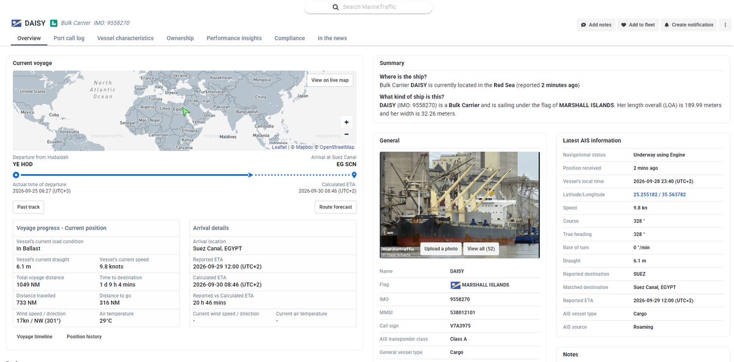Open the Mapbox attribution link

[x=304, y=147]
